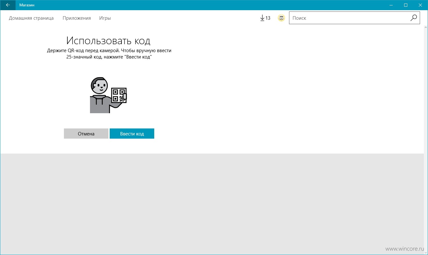Screen dimensions: 428x255
Task: Close the Магазин window
Action: (420, 5)
